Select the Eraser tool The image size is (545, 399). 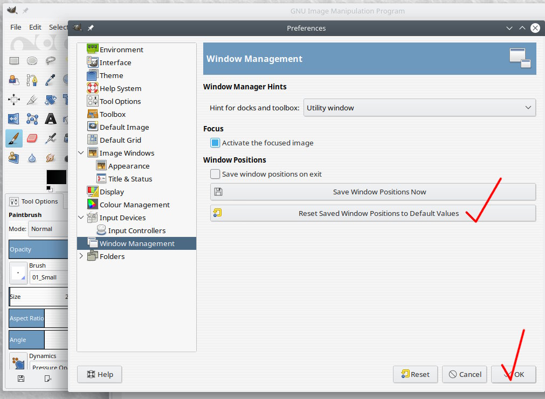point(32,138)
